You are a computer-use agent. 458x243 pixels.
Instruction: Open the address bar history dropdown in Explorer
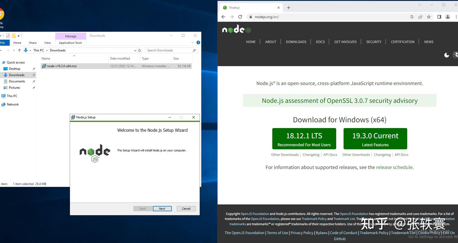click(135, 50)
